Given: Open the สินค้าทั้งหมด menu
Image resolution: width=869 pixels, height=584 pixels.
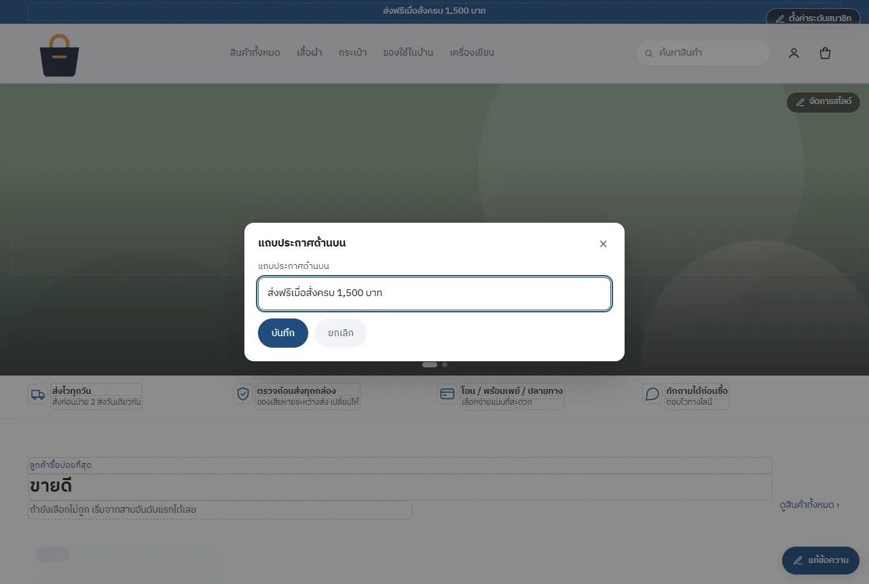Looking at the screenshot, I should (255, 53).
